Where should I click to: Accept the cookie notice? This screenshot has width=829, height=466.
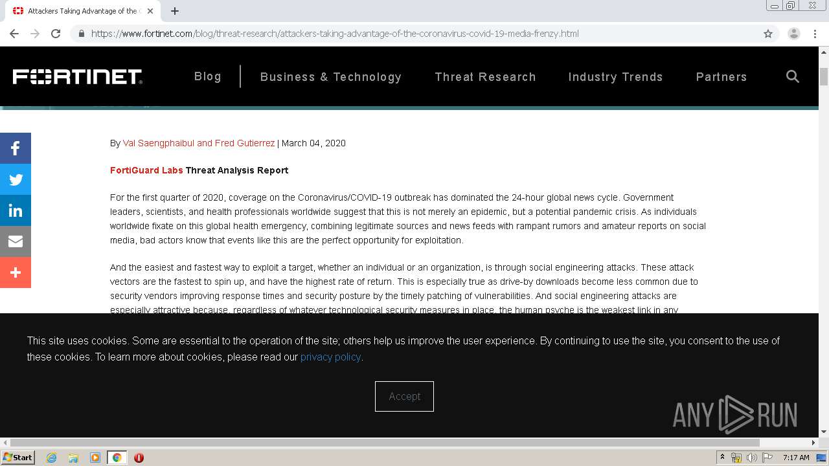(x=404, y=396)
